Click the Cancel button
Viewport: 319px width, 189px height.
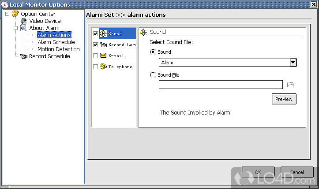297,172
